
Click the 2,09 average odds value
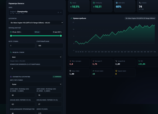(x=118, y=64)
